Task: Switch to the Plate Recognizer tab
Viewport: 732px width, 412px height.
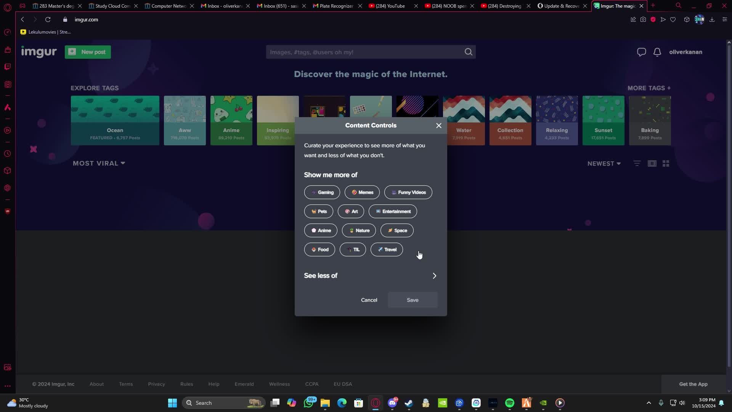Action: point(335,6)
